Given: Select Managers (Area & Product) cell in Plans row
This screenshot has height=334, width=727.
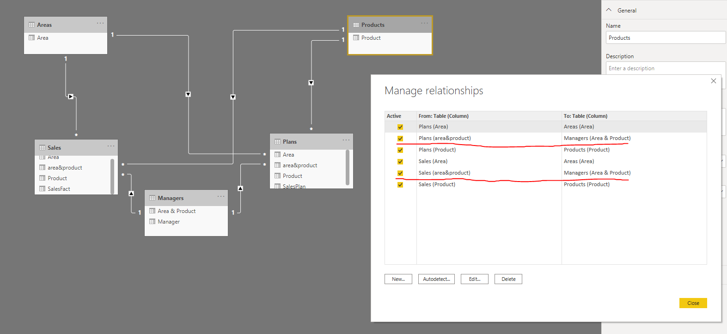Looking at the screenshot, I should (634, 138).
